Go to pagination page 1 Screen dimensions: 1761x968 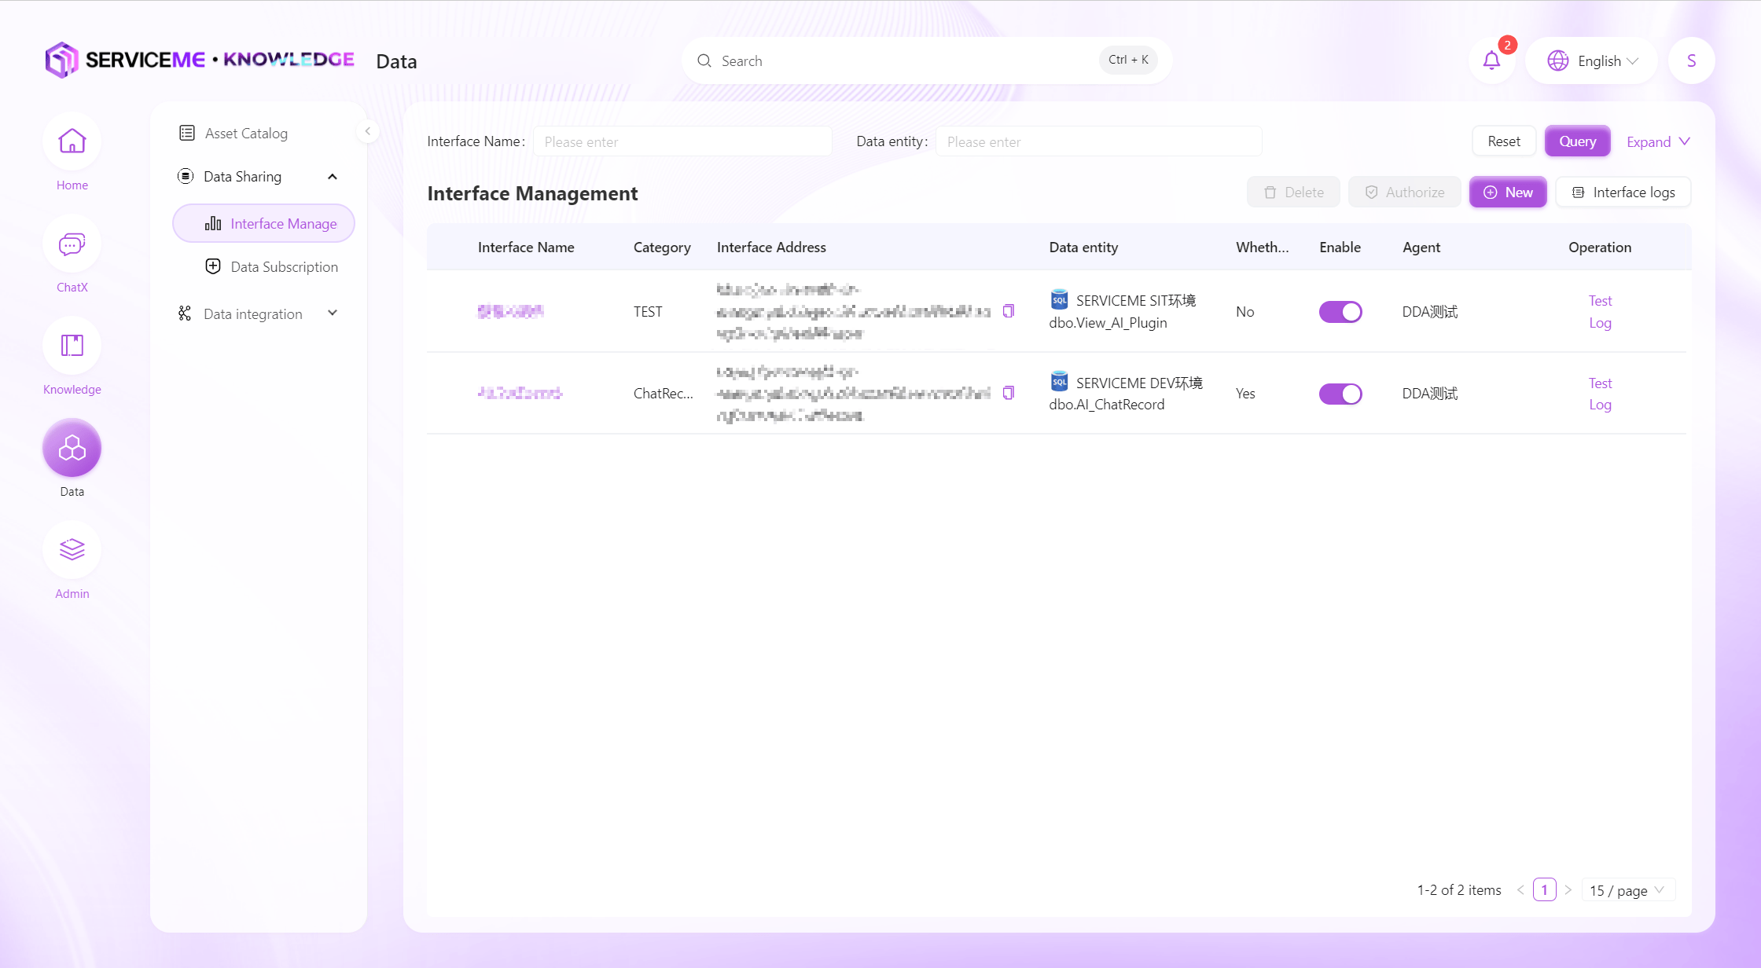pyautogui.click(x=1544, y=890)
